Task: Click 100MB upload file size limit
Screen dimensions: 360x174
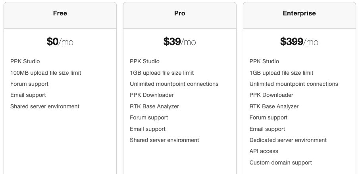Action: [x=46, y=73]
